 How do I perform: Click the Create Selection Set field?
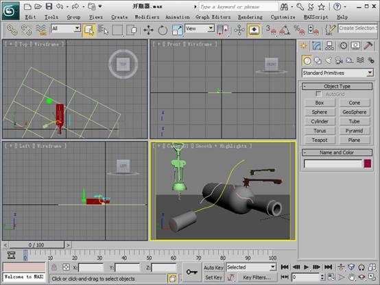(357, 28)
